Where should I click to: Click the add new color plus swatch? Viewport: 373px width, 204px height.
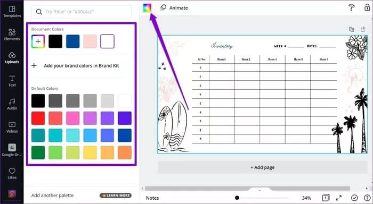38,41
